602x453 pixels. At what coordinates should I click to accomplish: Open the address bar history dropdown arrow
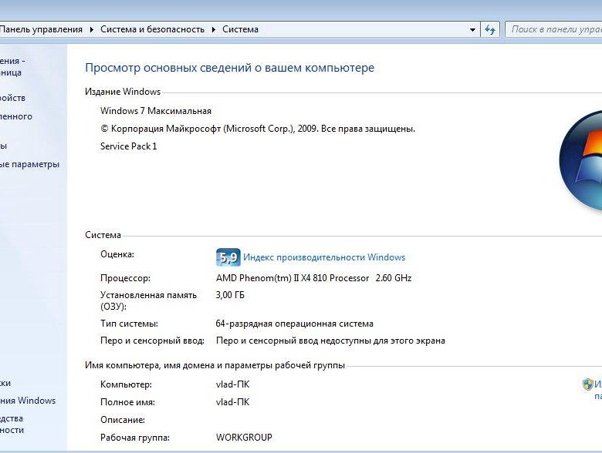pos(473,30)
